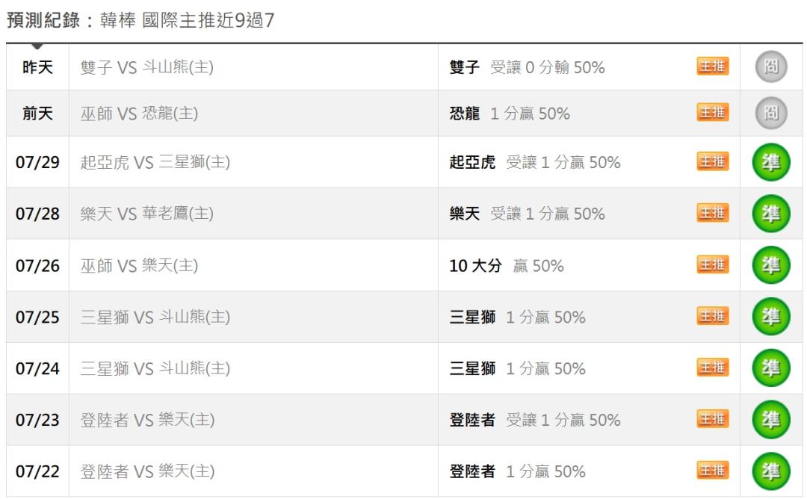Open the 巫師 VS 恐龍(主) matchup
The width and height of the screenshot is (807, 499).
[x=139, y=114]
